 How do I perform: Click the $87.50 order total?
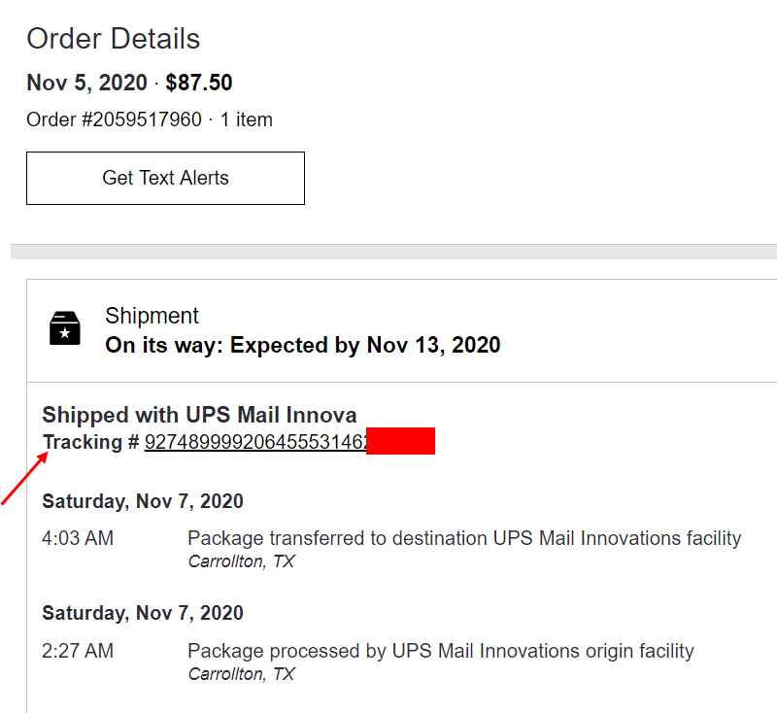(199, 83)
